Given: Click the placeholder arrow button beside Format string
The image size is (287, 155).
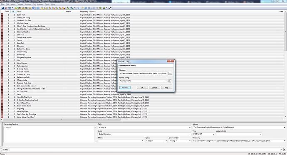Looking at the screenshot, I should pos(170,81).
